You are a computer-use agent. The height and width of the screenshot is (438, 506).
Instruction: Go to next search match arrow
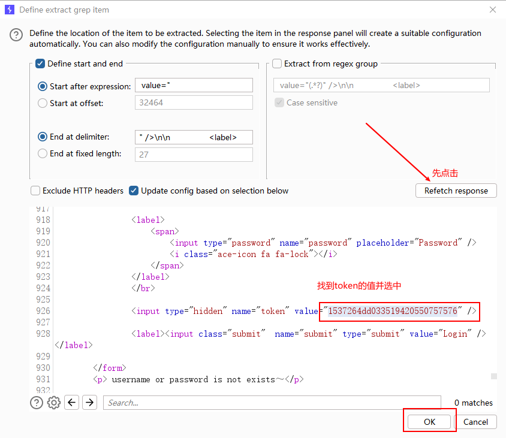coord(89,403)
